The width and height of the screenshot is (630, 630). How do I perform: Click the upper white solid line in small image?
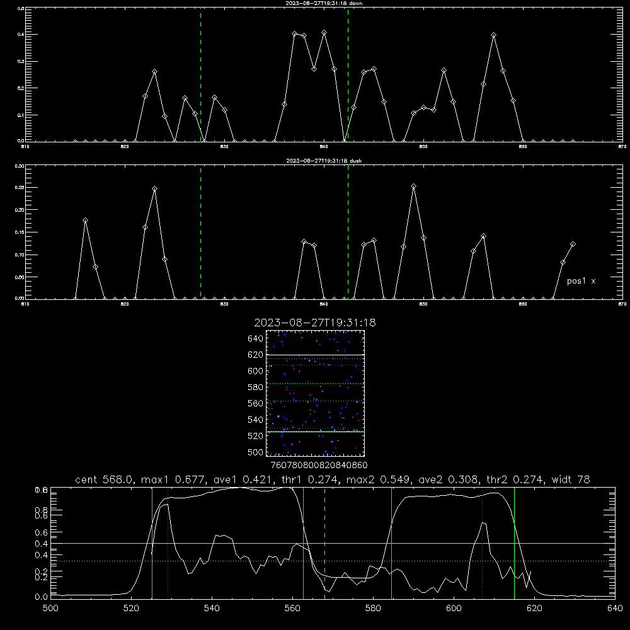tap(315, 355)
